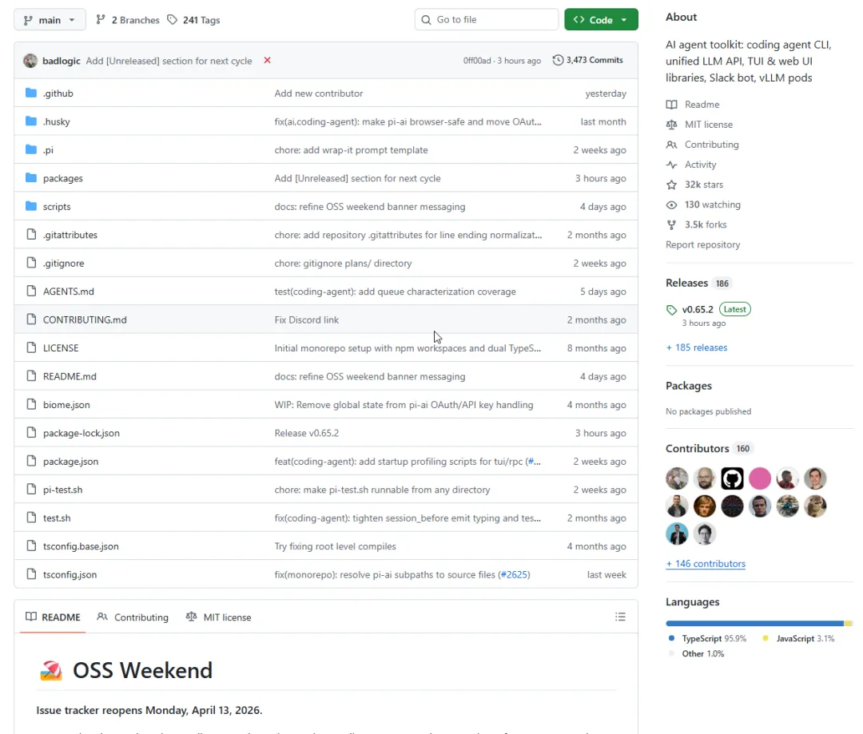Open the main branch selector dropdown

(50, 20)
